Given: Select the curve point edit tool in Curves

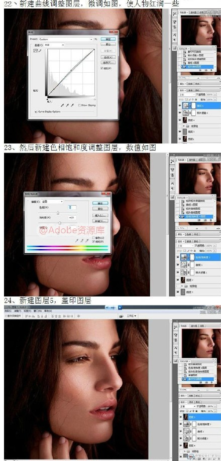Looking at the screenshot, I should click(x=35, y=51).
